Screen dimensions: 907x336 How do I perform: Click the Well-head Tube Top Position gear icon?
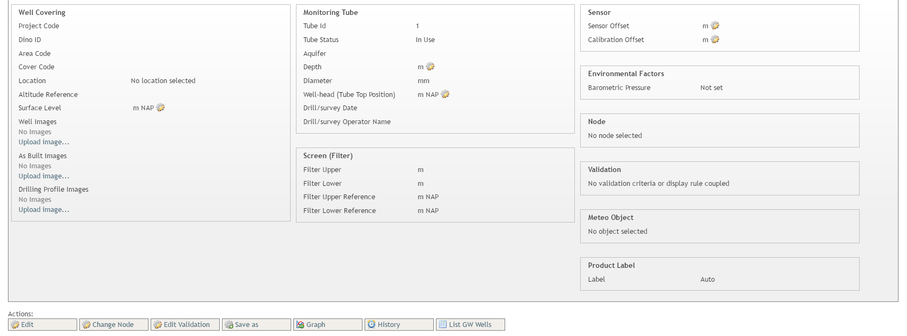tap(445, 94)
